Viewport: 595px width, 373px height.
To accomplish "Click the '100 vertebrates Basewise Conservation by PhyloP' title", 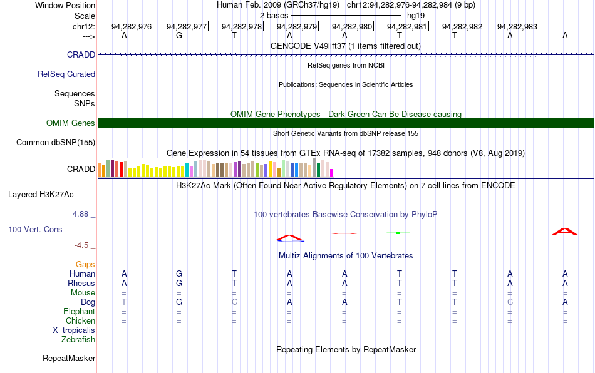I will click(x=346, y=214).
